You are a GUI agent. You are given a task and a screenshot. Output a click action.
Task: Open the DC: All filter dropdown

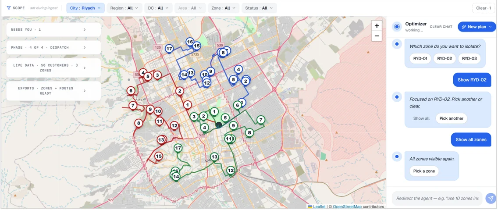pos(159,8)
